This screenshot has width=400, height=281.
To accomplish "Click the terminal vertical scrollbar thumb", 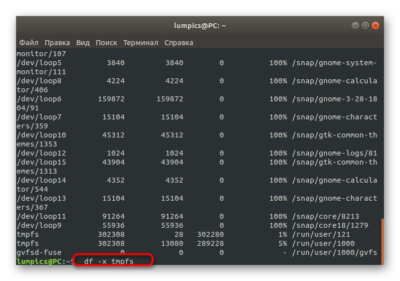I will (x=382, y=241).
